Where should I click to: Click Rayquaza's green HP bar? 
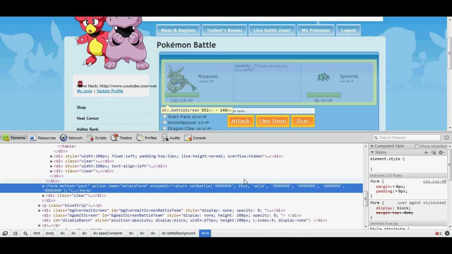pyautogui.click(x=182, y=95)
